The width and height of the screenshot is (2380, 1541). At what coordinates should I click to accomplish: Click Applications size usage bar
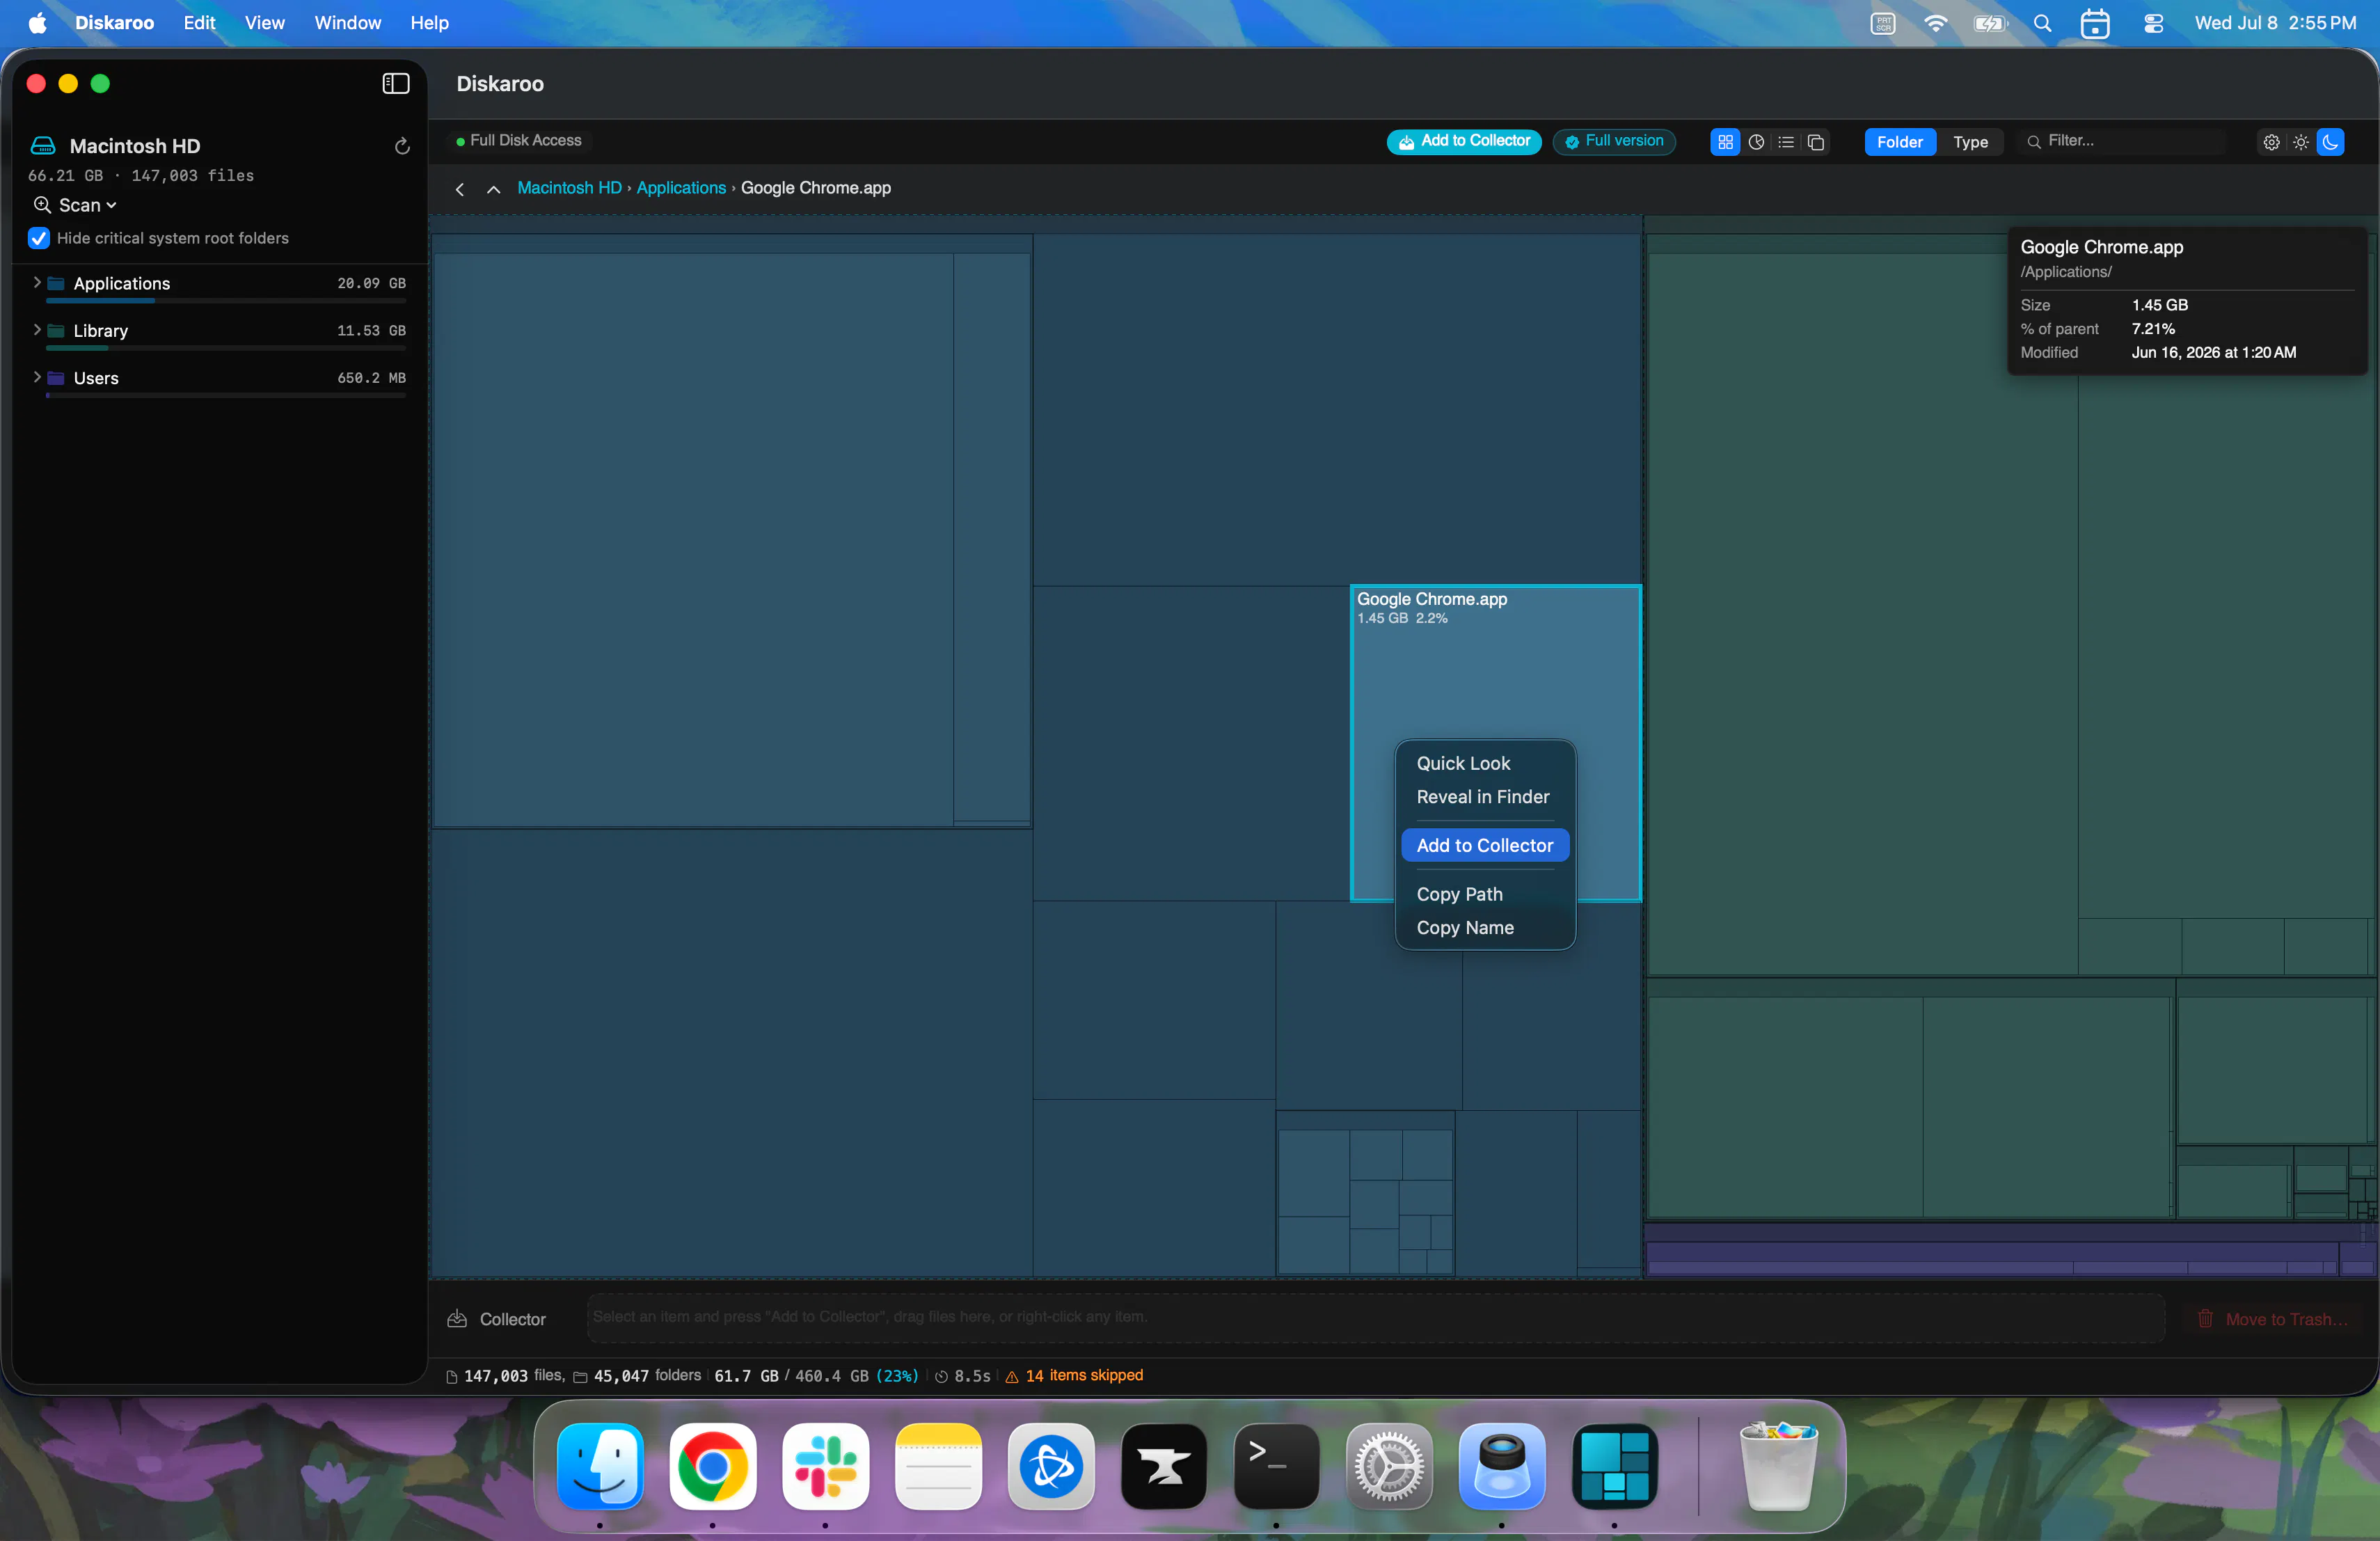tap(226, 301)
